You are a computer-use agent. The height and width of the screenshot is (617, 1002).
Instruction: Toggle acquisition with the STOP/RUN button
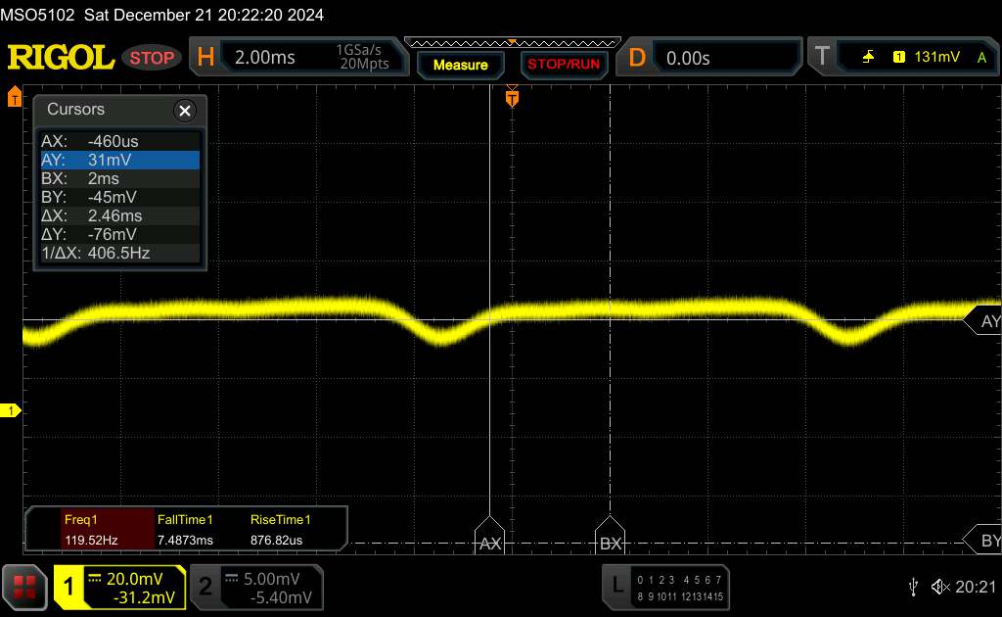click(x=564, y=65)
